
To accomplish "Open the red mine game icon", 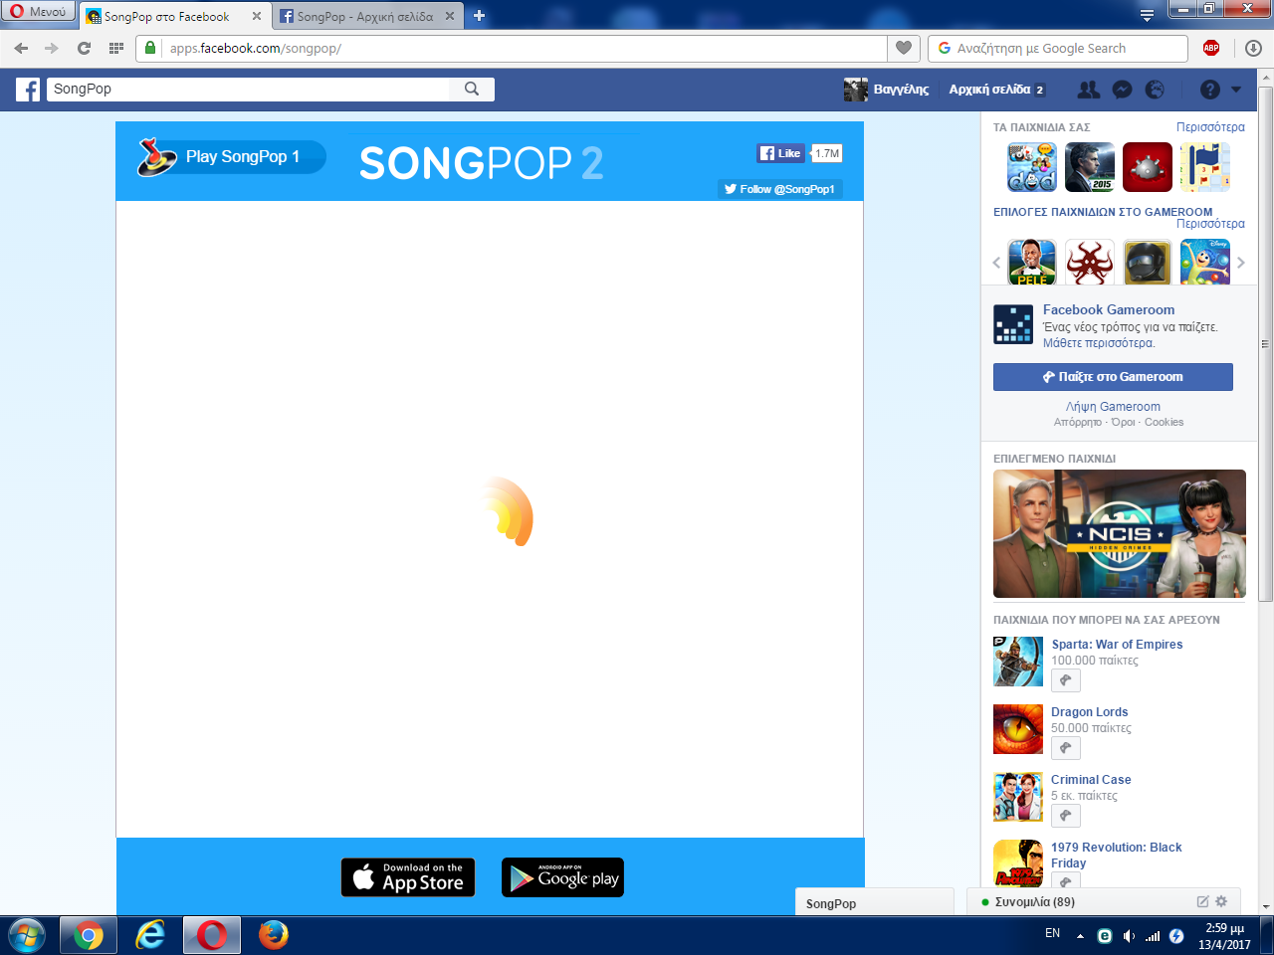I will coord(1148,167).
